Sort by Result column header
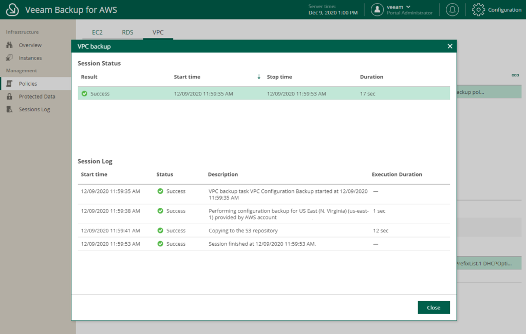 pyautogui.click(x=89, y=77)
